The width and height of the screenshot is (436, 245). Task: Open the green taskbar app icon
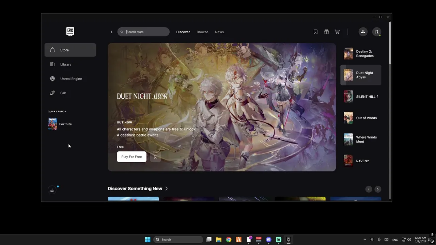coord(279,240)
